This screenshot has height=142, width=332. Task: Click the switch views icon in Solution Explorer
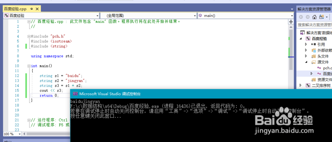321,17
